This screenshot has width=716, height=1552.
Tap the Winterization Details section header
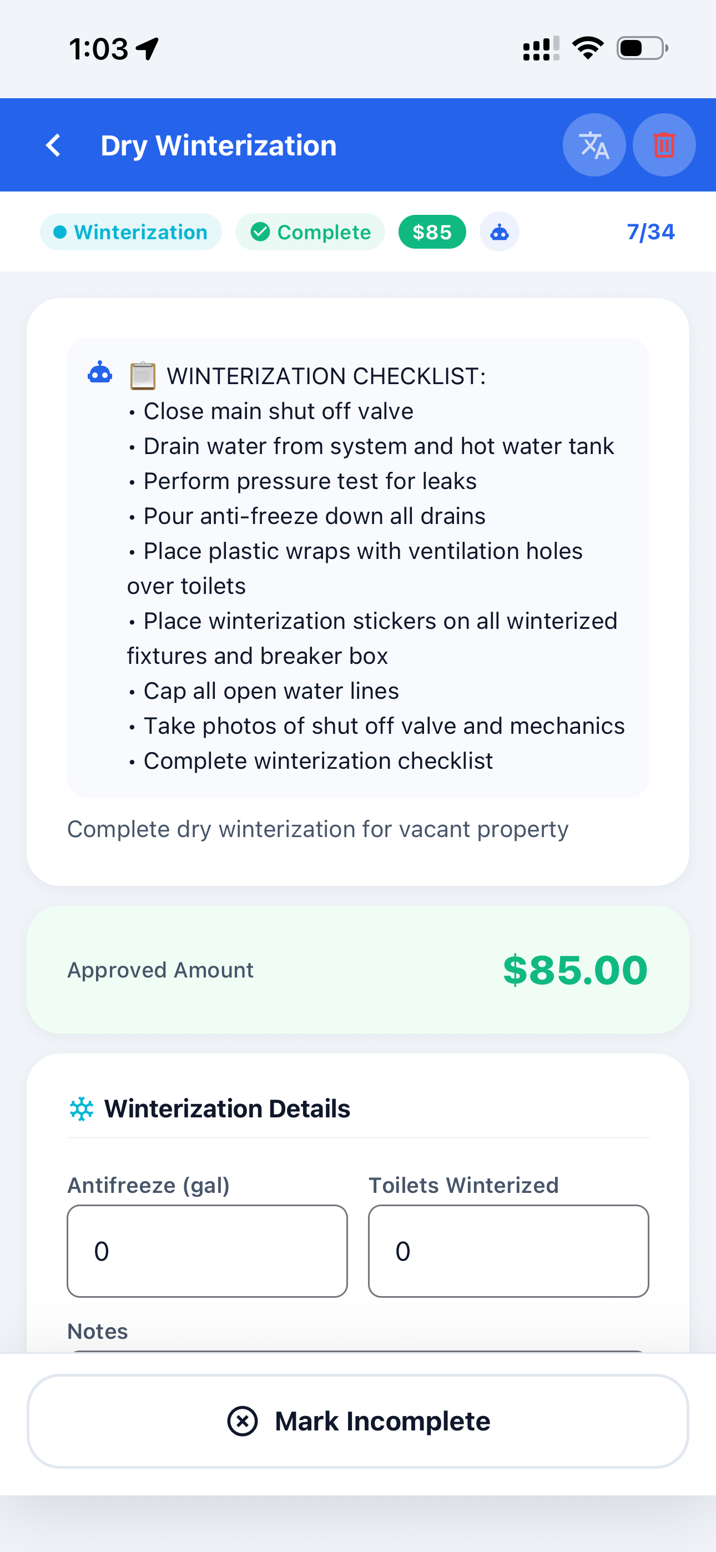pos(226,1108)
